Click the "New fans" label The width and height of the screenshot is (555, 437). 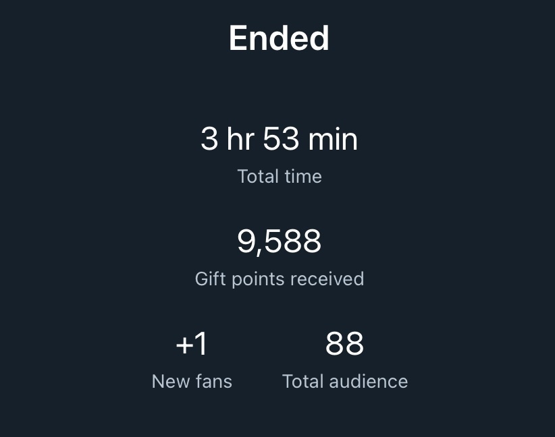[192, 381]
